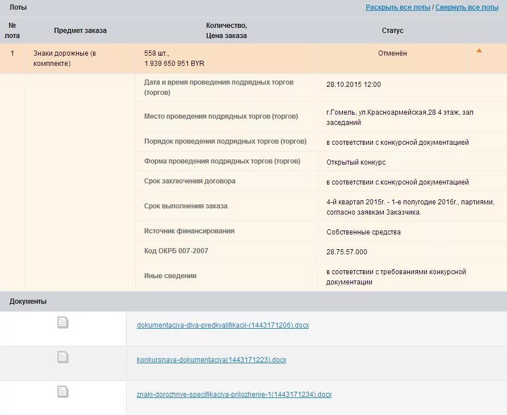Click the '№ лота' column header
The image size is (507, 415).
click(12, 31)
